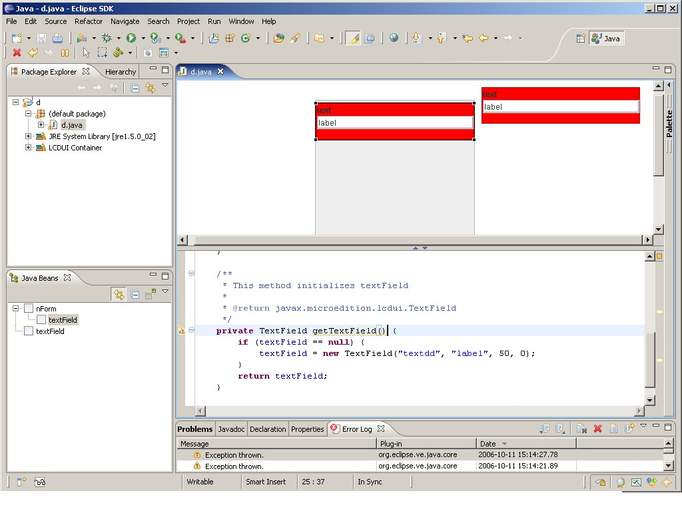682x511 pixels.
Task: Click the Open Type toolbar icon
Action: tap(279, 39)
